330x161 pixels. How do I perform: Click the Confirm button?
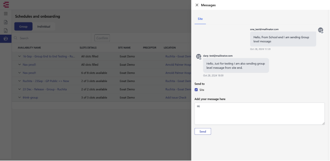point(102,38)
